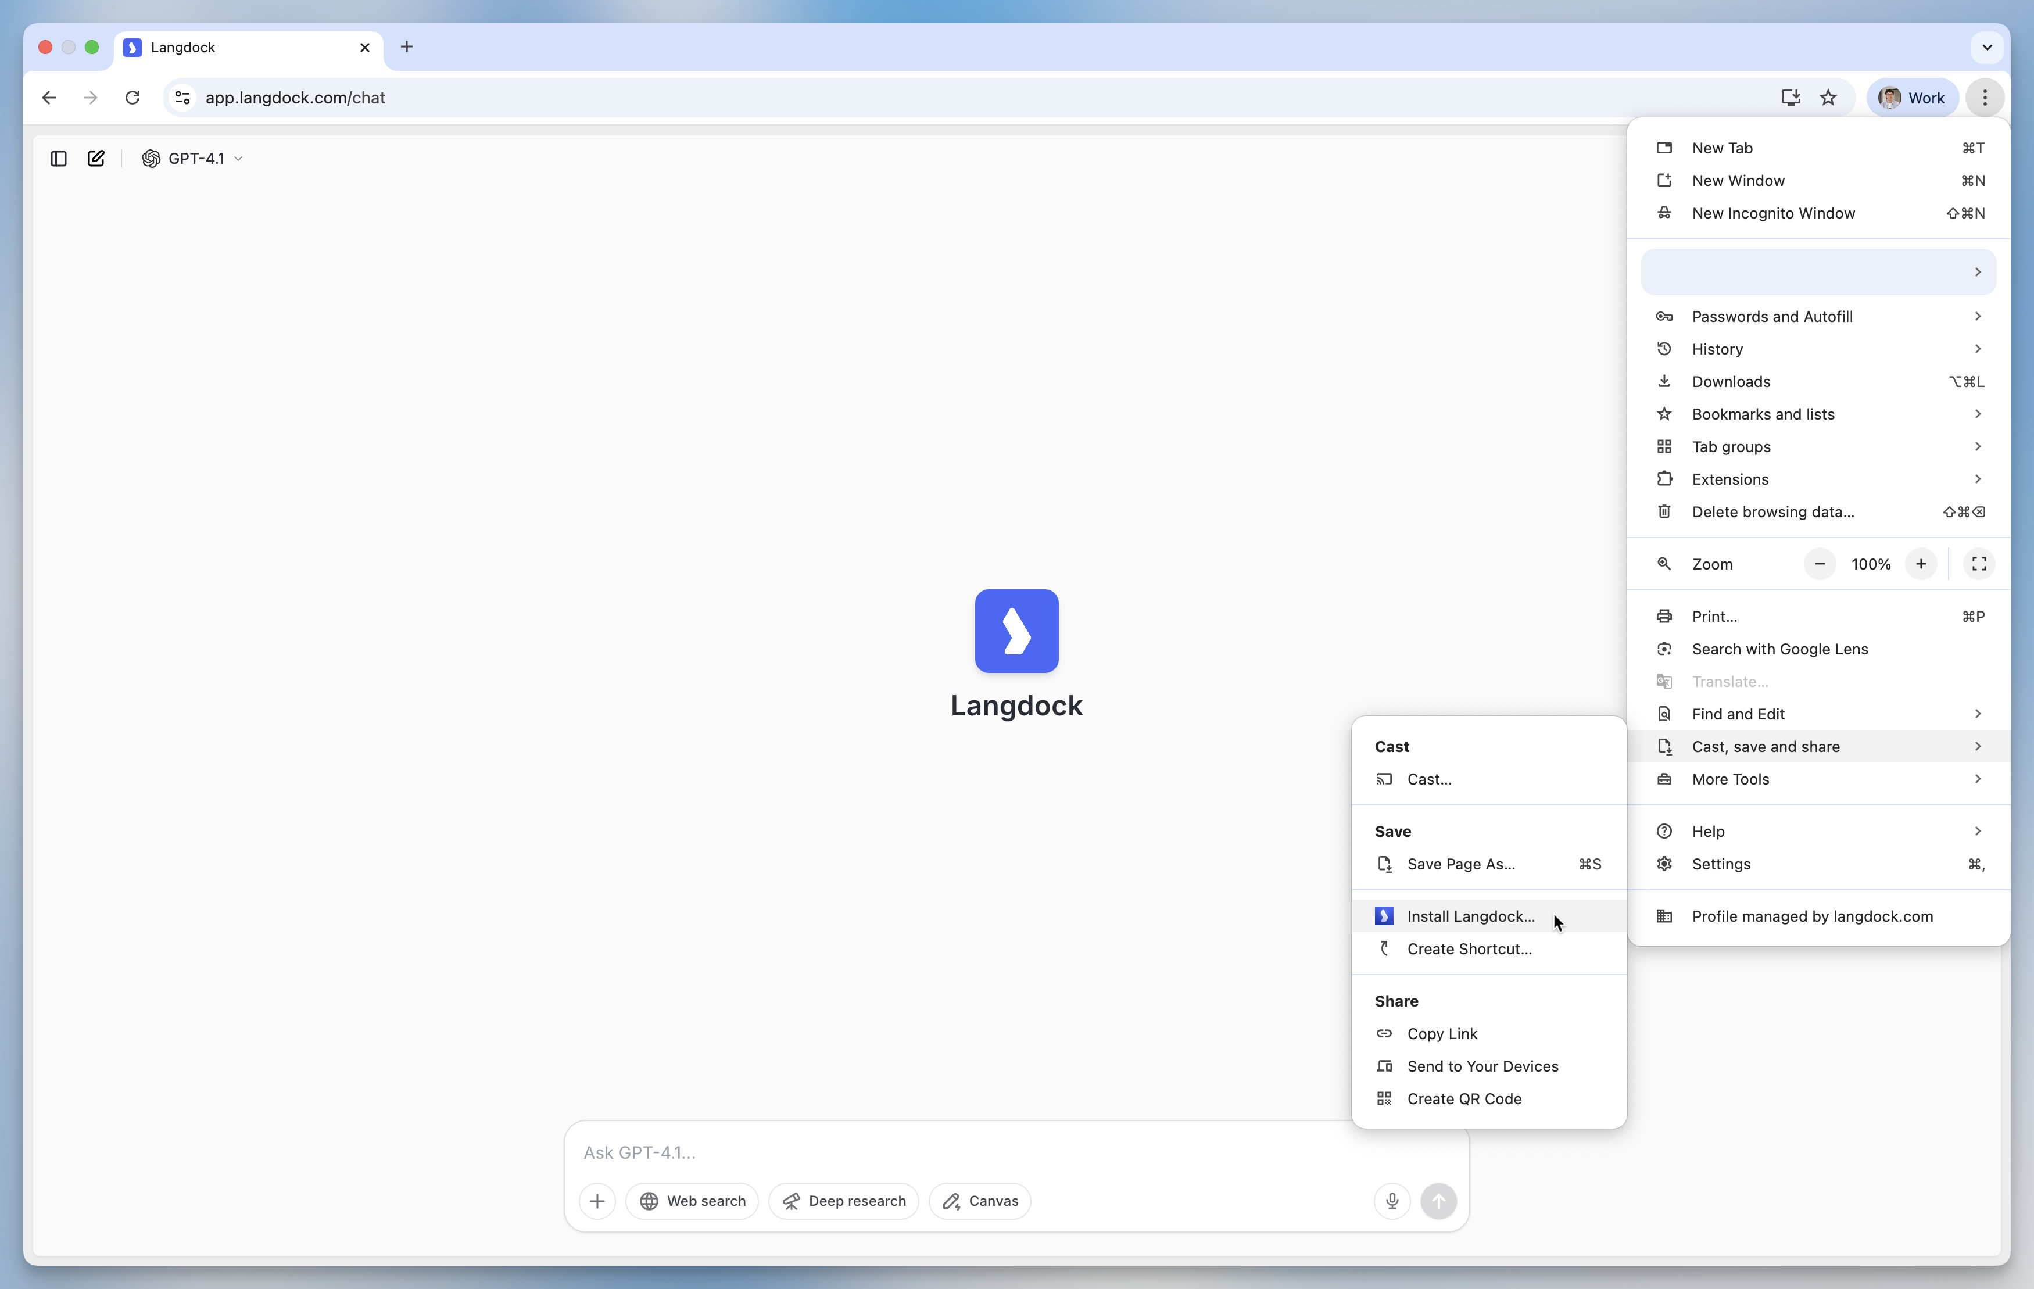Expand the More Tools submenu
Screen dimensions: 2034x1289
1818,779
